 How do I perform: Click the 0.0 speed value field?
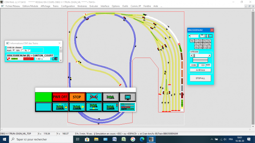pos(202,65)
